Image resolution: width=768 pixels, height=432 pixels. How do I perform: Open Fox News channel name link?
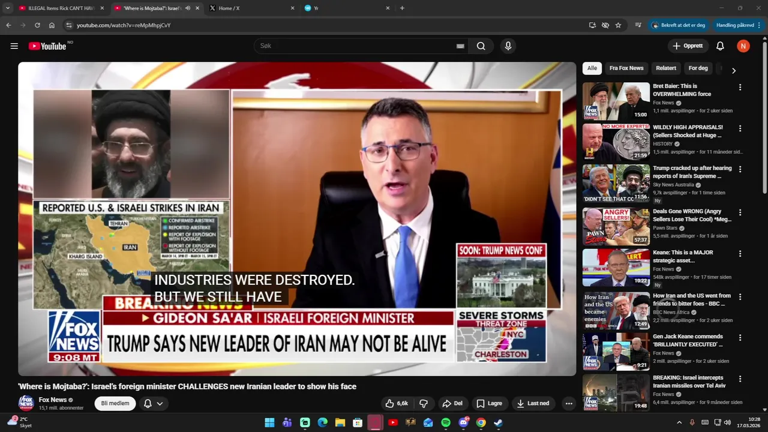pos(53,400)
